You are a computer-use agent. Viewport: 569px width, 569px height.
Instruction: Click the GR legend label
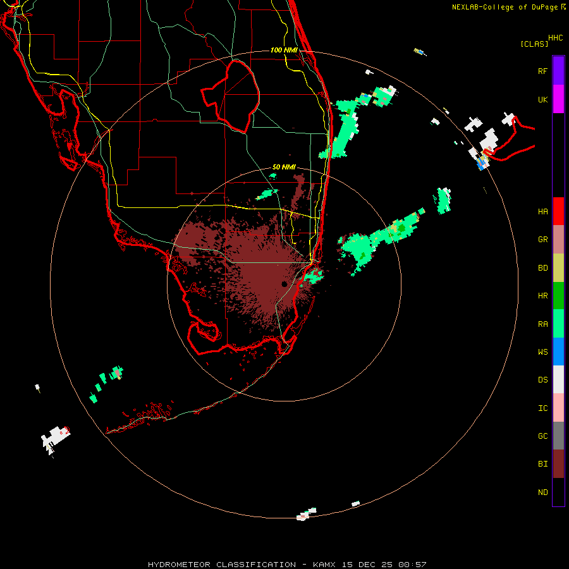[542, 240]
